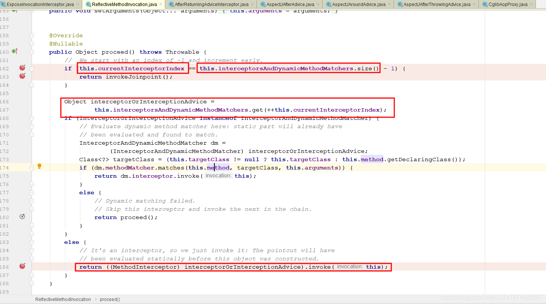The height and width of the screenshot is (304, 546).
Task: Click the @Nullable annotation
Action: [66, 44]
